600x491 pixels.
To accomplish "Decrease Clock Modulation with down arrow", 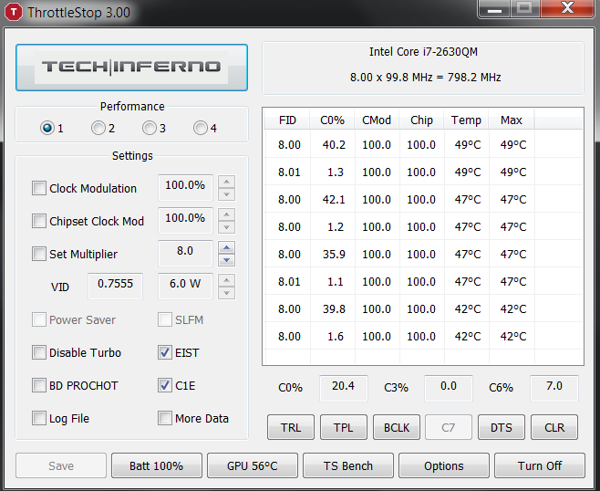I will click(226, 194).
